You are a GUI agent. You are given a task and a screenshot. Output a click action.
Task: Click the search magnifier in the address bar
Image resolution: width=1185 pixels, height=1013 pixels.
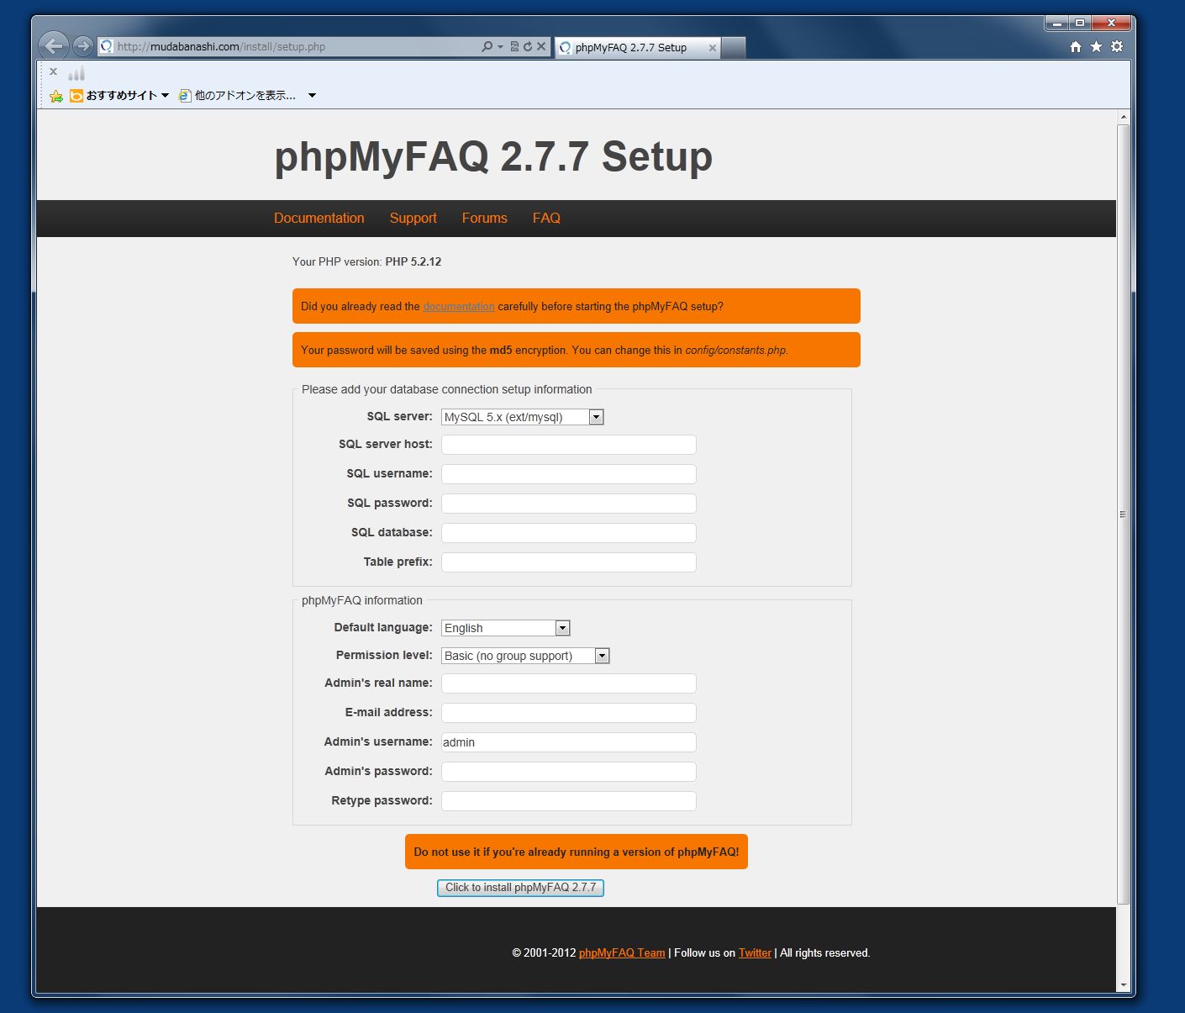pos(487,46)
